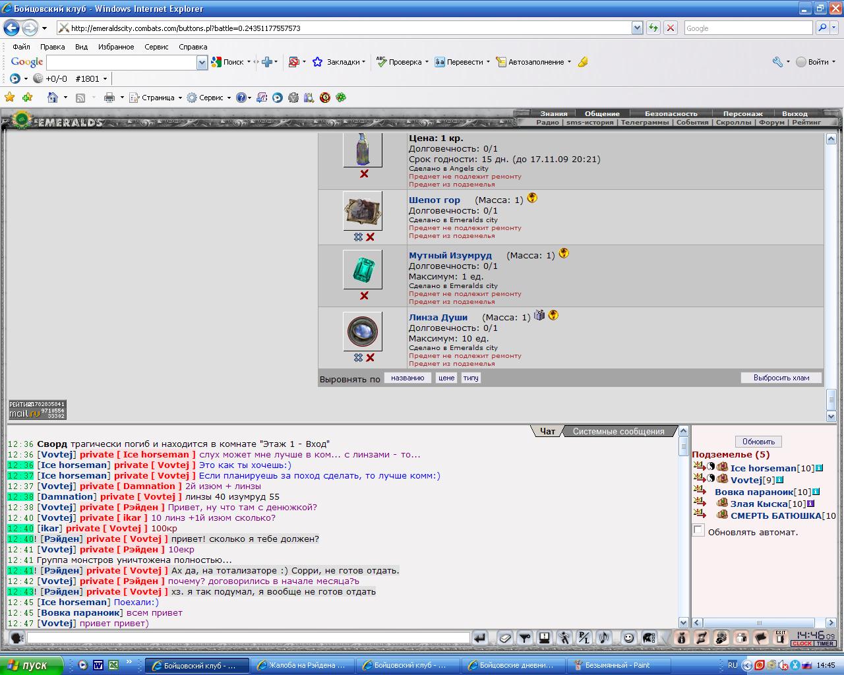The image size is (844, 675).
Task: Click the Обновить button
Action: (x=758, y=442)
